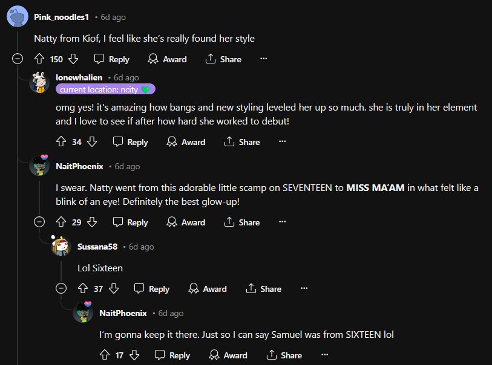Reply to Pink_noodles1's comment
This screenshot has width=492, height=365.
[112, 59]
